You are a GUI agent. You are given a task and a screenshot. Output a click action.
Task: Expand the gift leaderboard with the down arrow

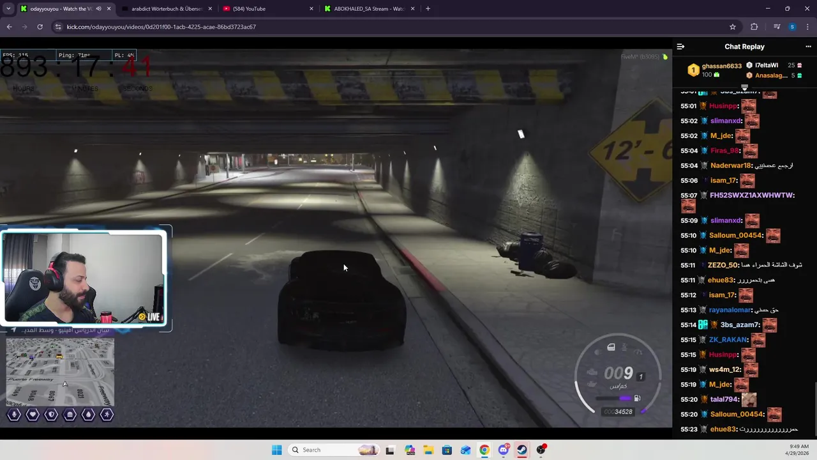coord(744,88)
